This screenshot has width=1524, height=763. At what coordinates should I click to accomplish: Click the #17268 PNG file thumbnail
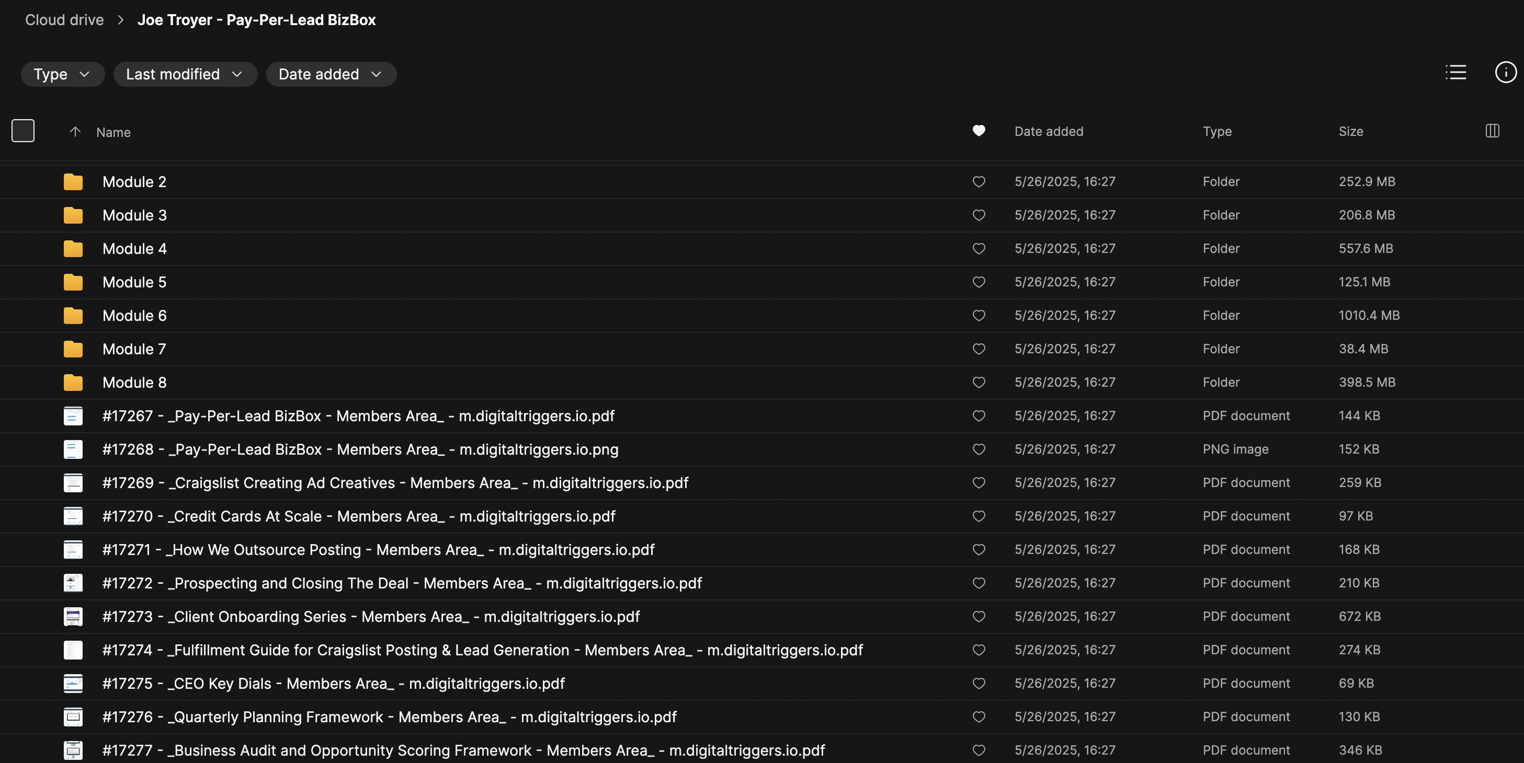[73, 449]
